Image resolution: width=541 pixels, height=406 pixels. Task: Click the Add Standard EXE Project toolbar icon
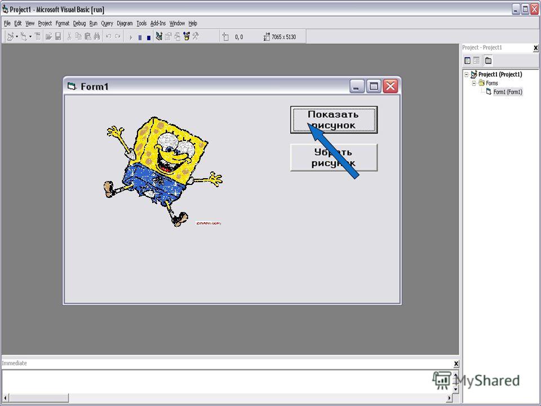[11, 37]
